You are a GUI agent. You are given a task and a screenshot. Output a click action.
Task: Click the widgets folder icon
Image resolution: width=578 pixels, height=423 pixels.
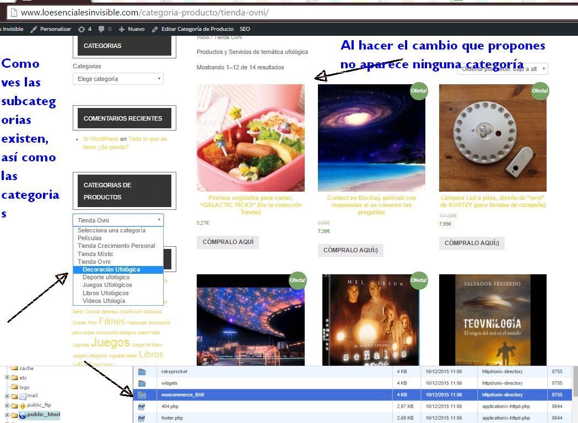[142, 383]
